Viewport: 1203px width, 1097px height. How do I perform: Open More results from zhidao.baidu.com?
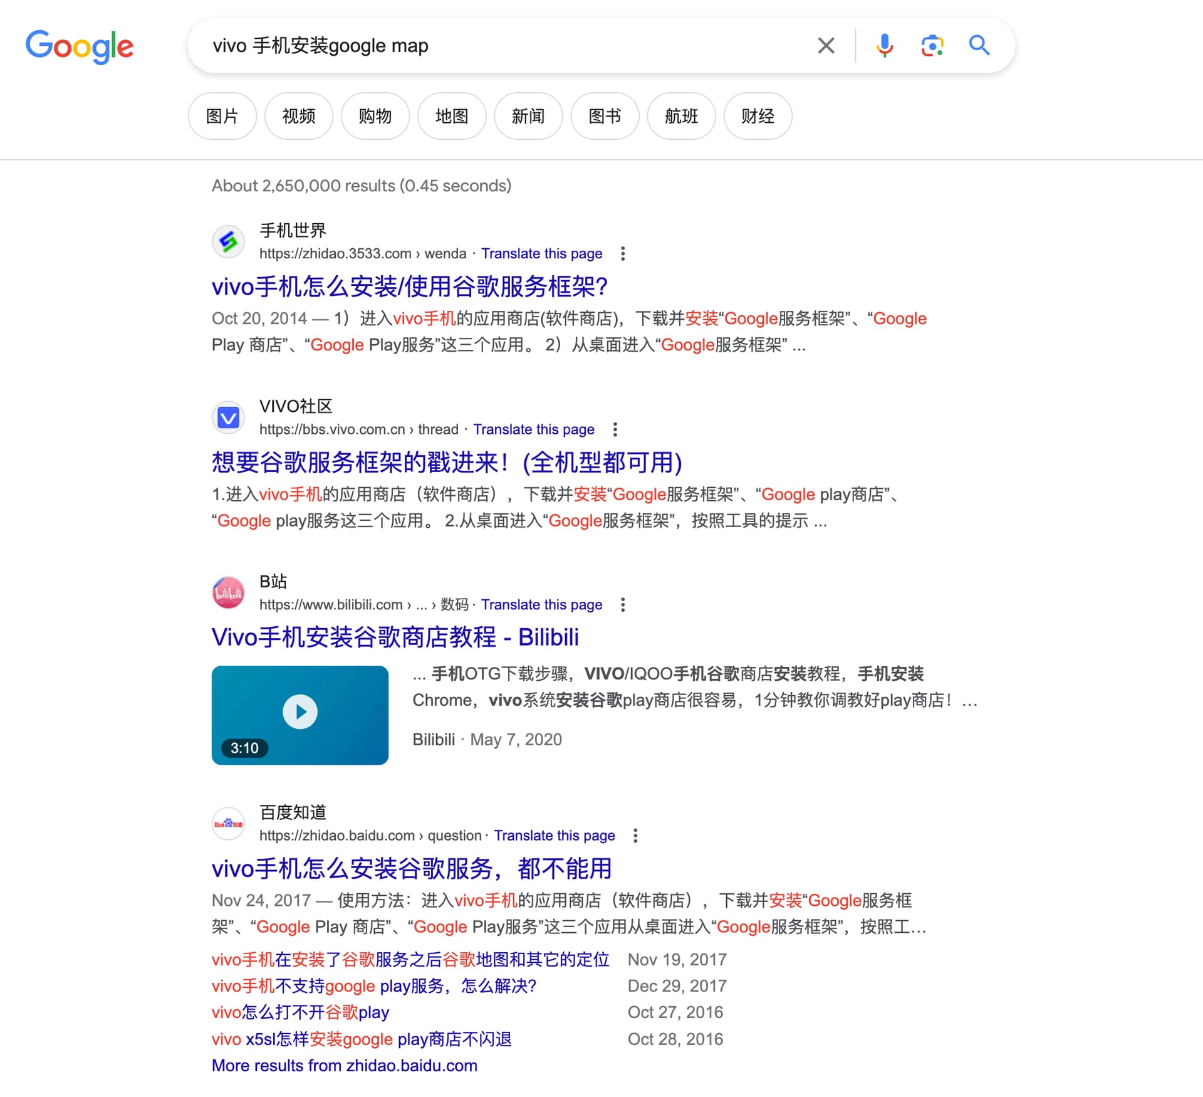(x=344, y=1065)
